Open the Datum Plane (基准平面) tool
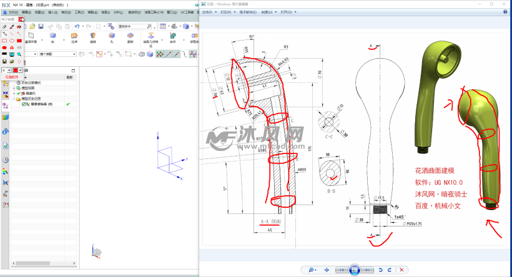 30,37
